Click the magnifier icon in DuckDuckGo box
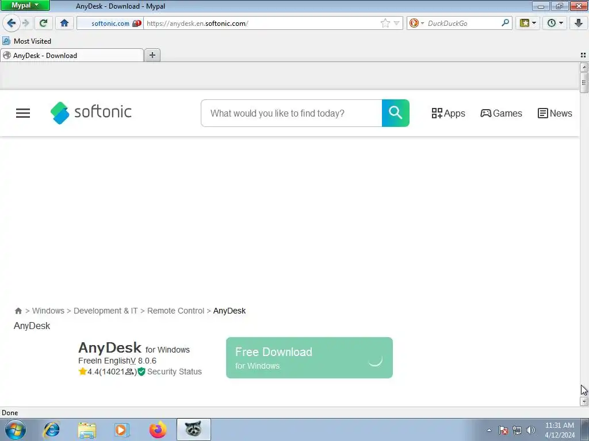 (x=505, y=23)
